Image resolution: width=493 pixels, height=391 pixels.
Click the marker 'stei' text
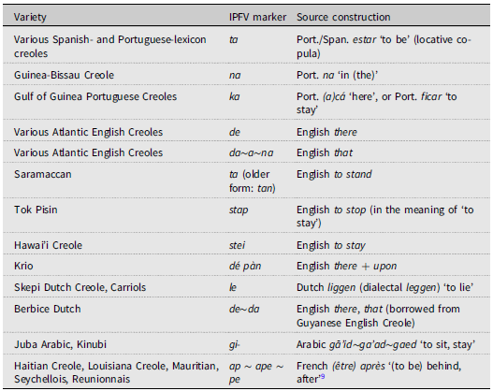point(237,245)
